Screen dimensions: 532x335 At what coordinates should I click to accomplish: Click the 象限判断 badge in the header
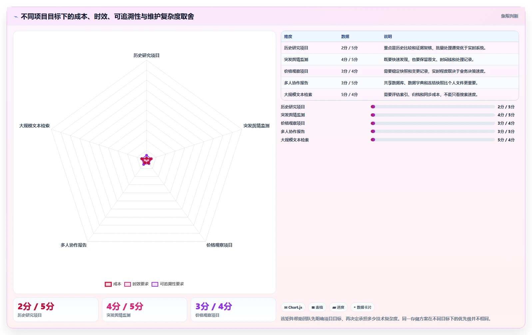509,16
